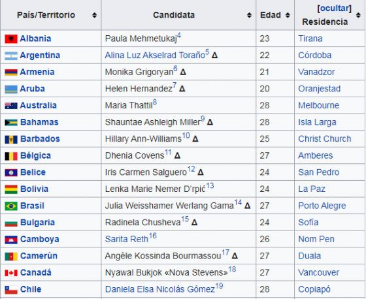
Task: Open the Bolivia country link
Action: tap(34, 189)
